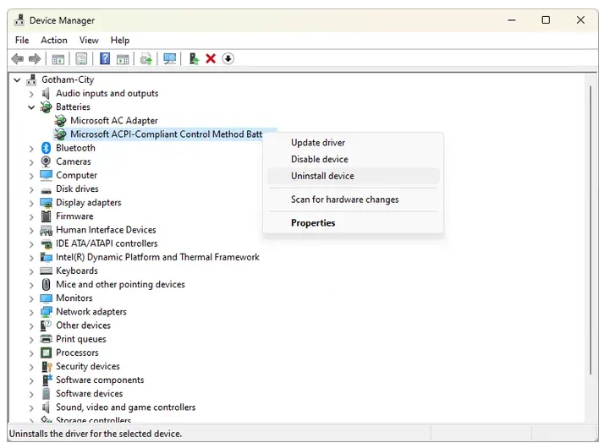Click the Keyboards category icon
Viewport: 604px width, 443px height.
click(46, 271)
